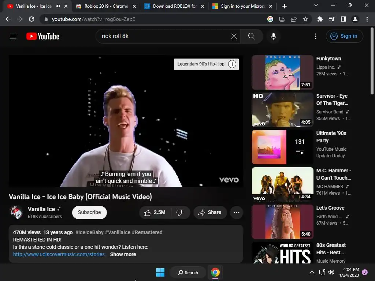Click the #IceIceBaby hashtag
The height and width of the screenshot is (281, 375).
tap(89, 232)
